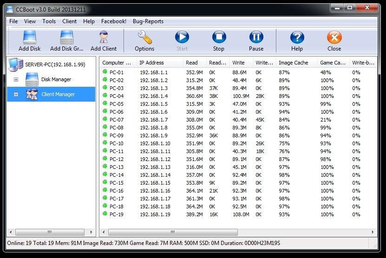Open the Client menu
Viewport: 386px width, 258px height.
click(x=69, y=21)
